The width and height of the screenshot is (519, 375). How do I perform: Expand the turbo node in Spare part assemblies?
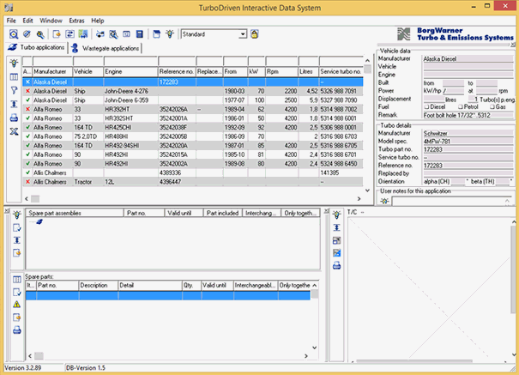39,221
